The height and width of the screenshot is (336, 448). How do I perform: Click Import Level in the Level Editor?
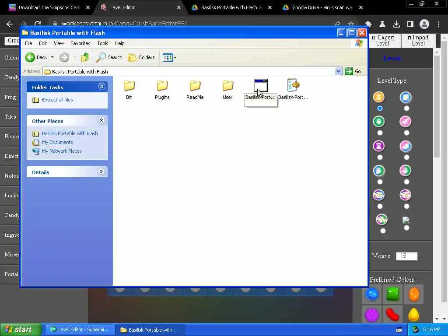[x=418, y=41]
